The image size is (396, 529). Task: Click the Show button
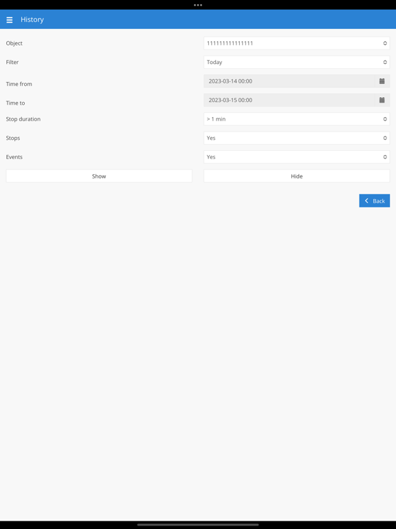[99, 176]
